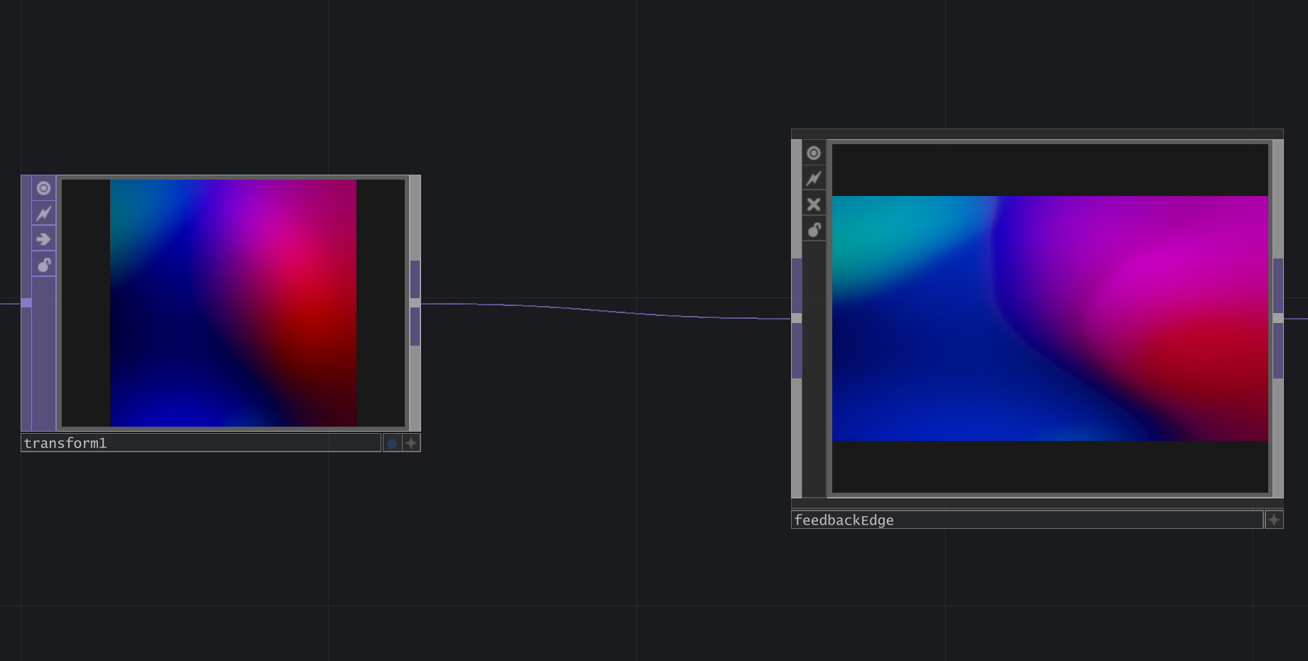Click the input connector on transform1's left edge
1308x661 pixels.
26,302
